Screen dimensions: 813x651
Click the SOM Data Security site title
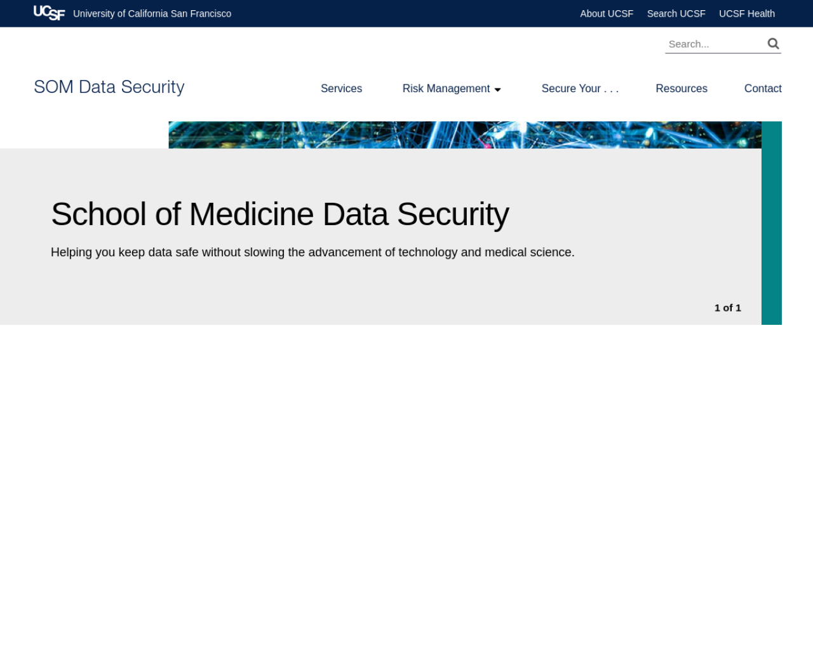pyautogui.click(x=109, y=86)
